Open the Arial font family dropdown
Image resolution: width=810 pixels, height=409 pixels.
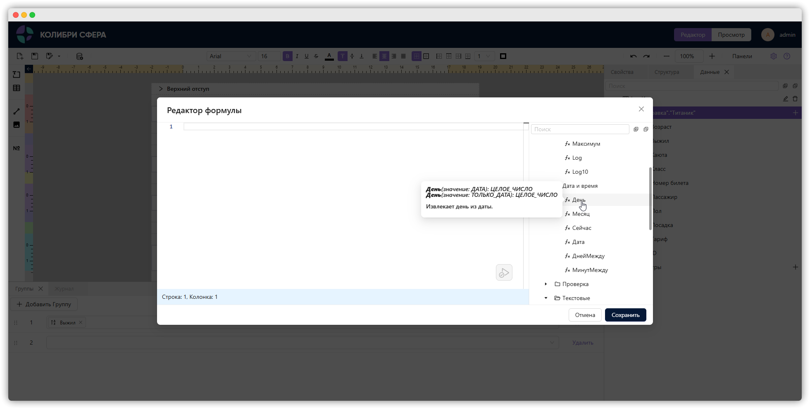231,56
